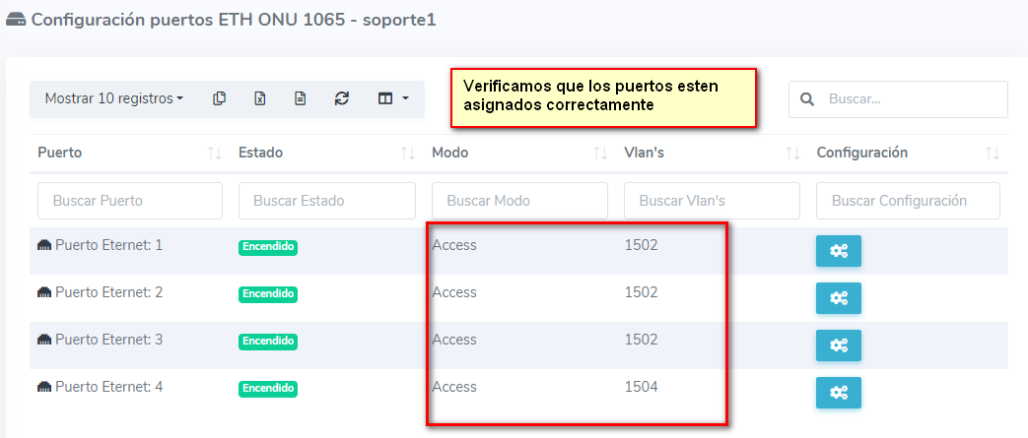
Task: Open settings gear for Puerto Eternet: 1
Action: coord(838,251)
